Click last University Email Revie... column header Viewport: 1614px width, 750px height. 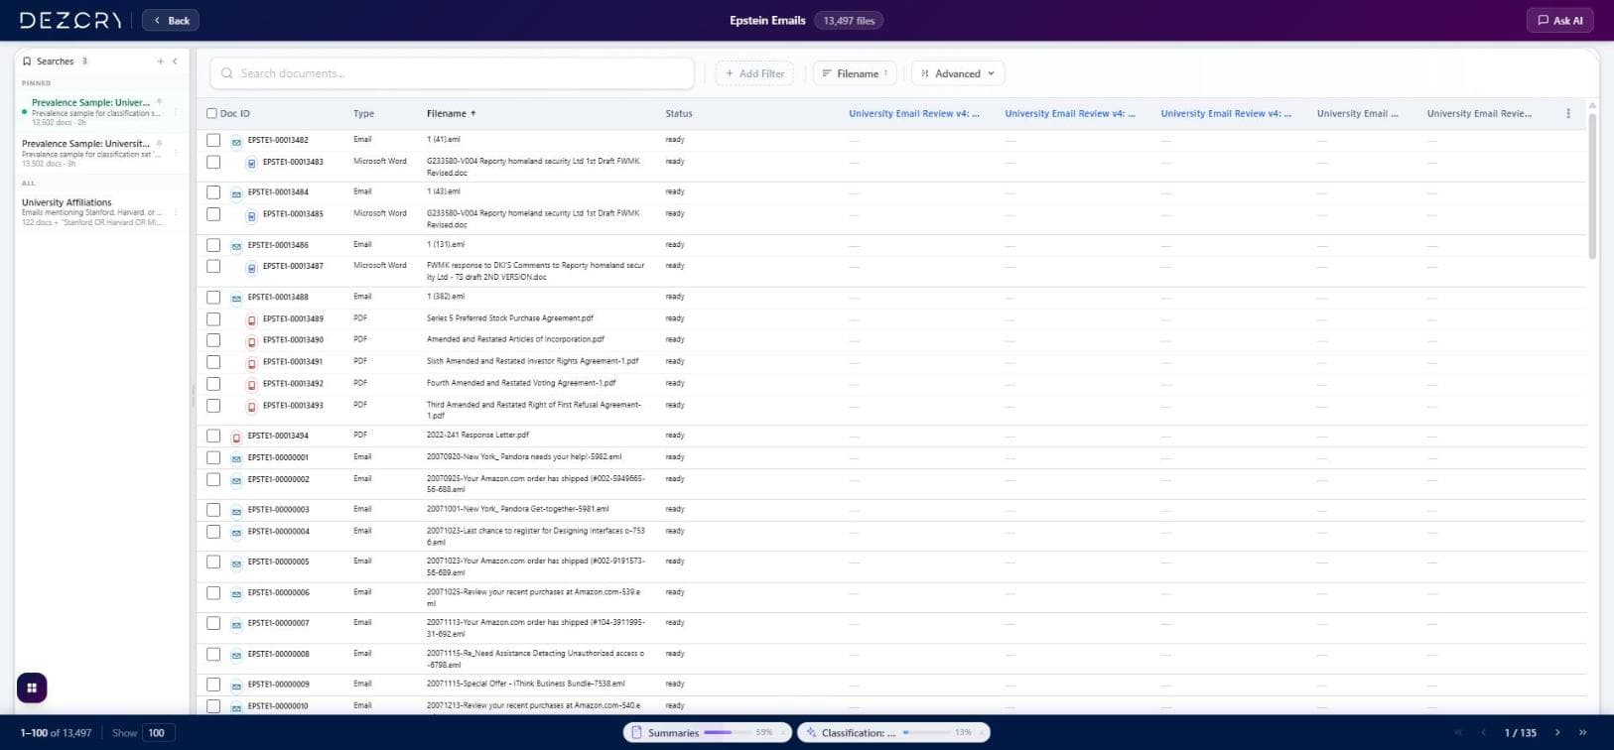[1479, 113]
